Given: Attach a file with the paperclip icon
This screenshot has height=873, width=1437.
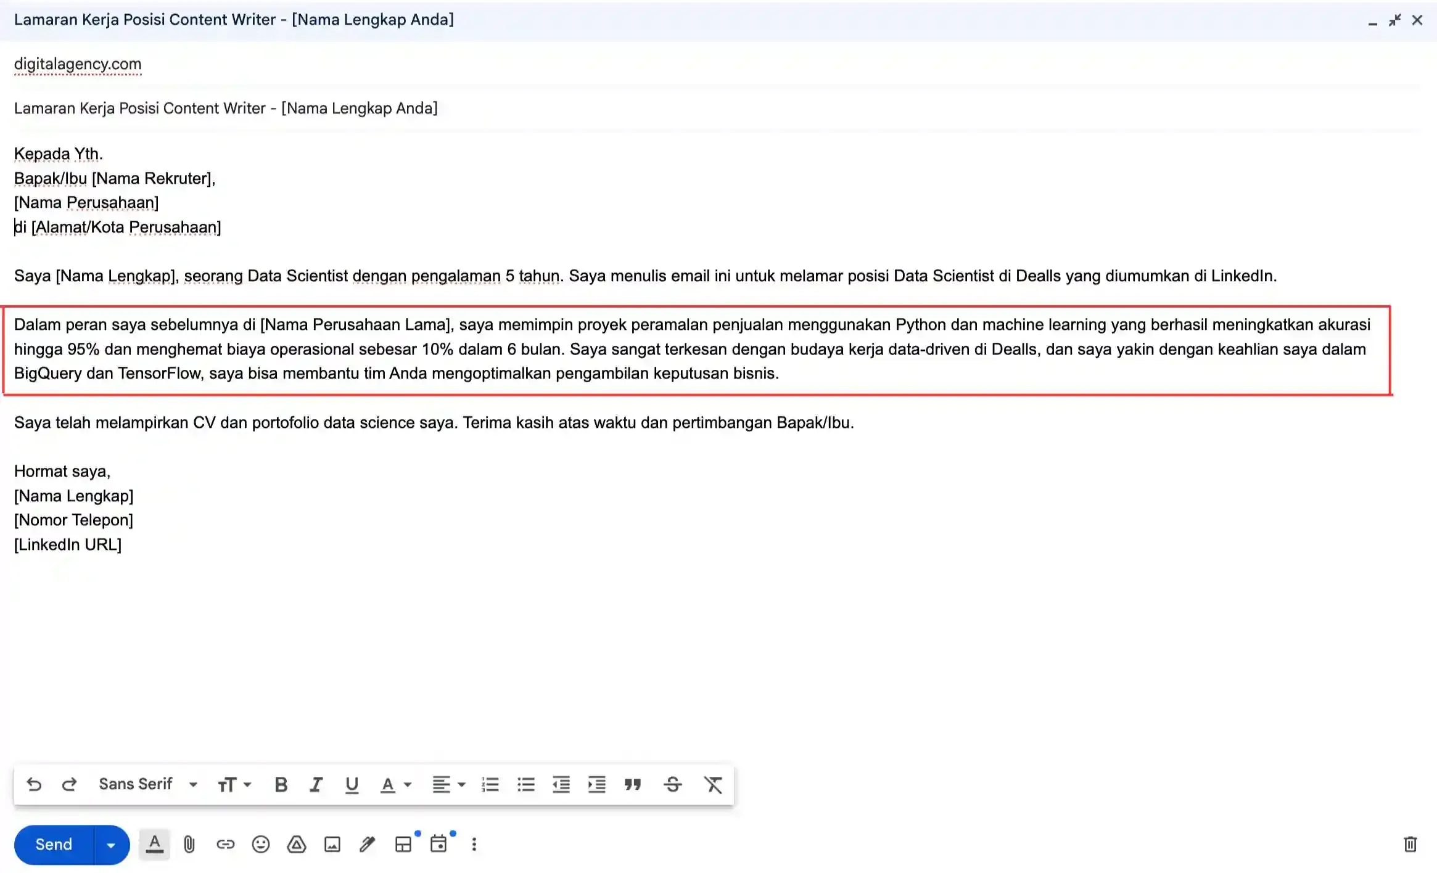Looking at the screenshot, I should (x=189, y=844).
